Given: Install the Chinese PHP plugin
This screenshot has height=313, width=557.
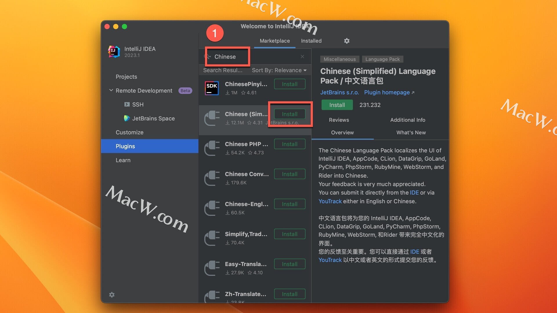Looking at the screenshot, I should coord(290,144).
